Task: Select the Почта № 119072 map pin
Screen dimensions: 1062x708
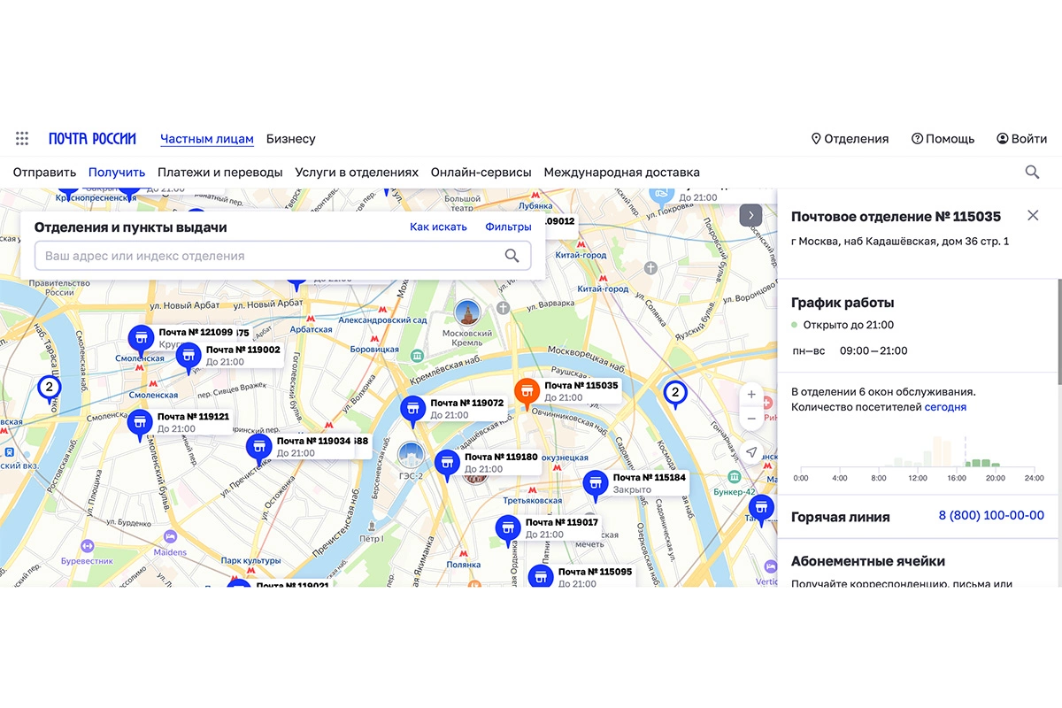Action: (x=412, y=410)
